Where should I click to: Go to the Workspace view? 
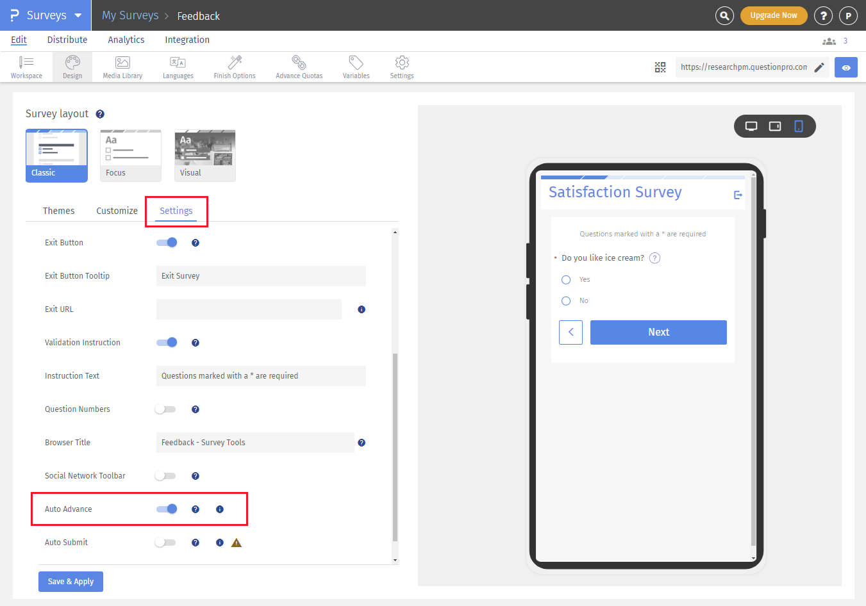coord(26,67)
